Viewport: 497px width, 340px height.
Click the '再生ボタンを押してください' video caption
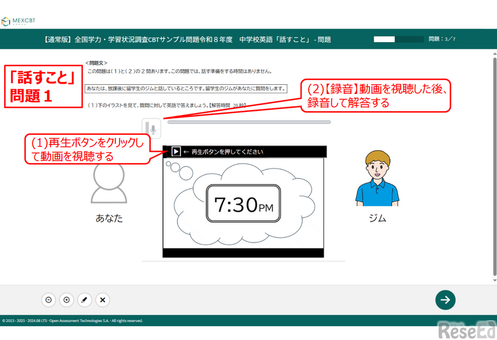click(227, 152)
